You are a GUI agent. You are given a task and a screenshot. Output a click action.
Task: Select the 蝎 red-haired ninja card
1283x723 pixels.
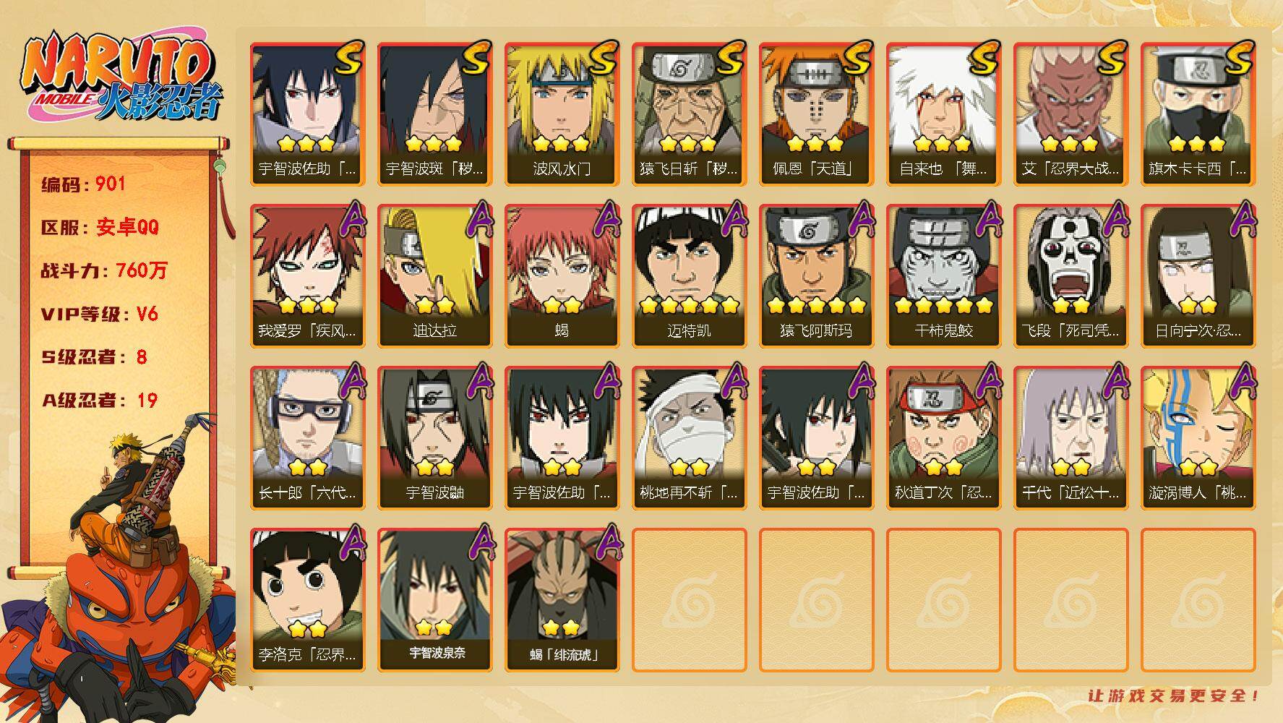562,276
